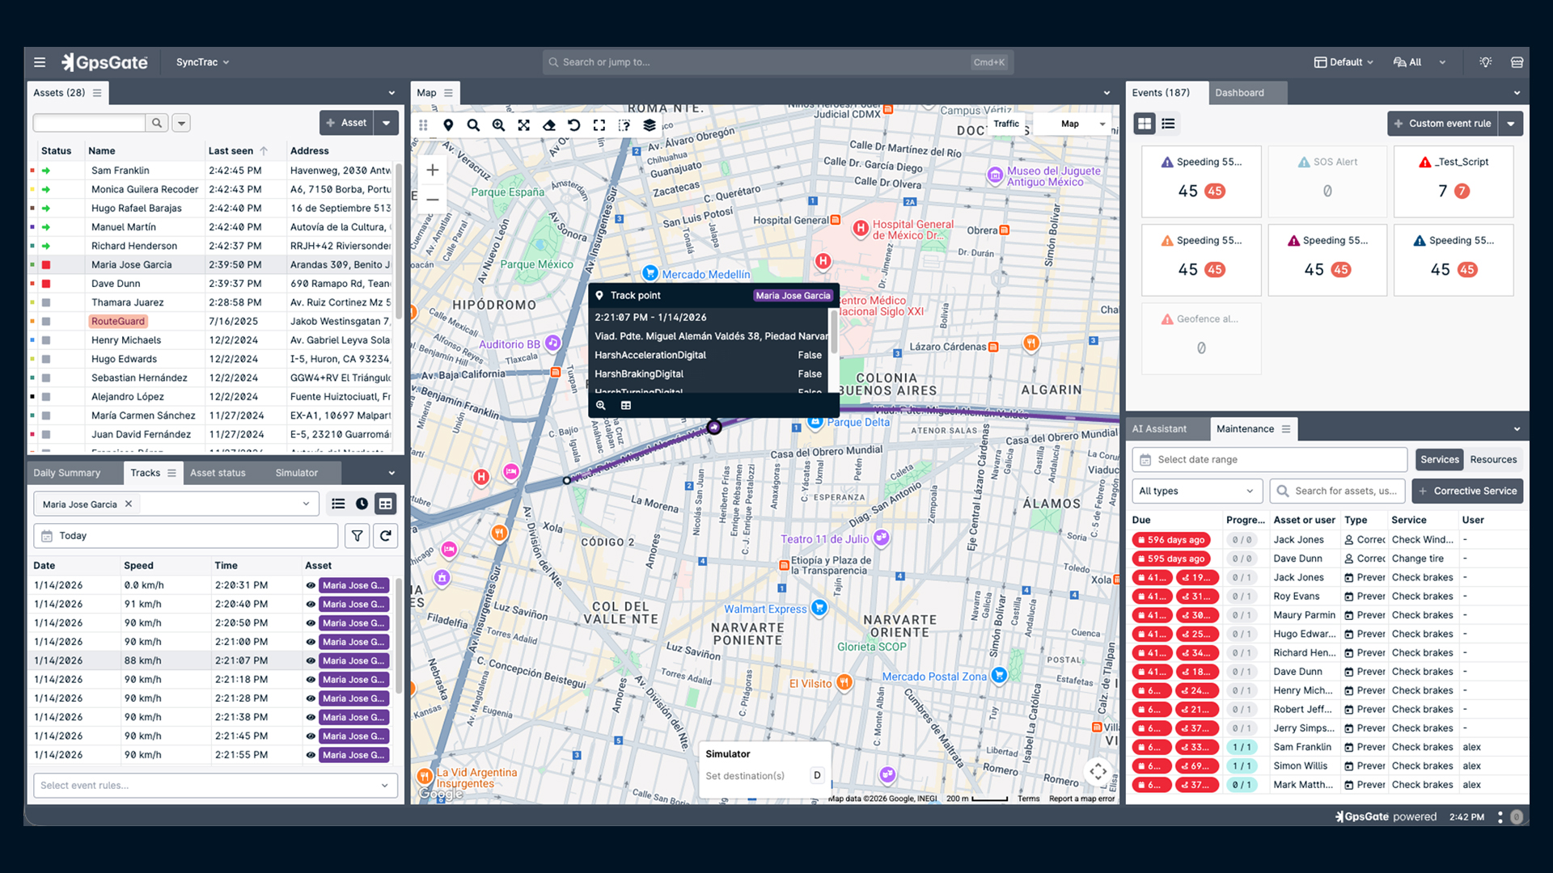Switch to the Dashboard tab
The height and width of the screenshot is (873, 1553).
click(x=1239, y=93)
